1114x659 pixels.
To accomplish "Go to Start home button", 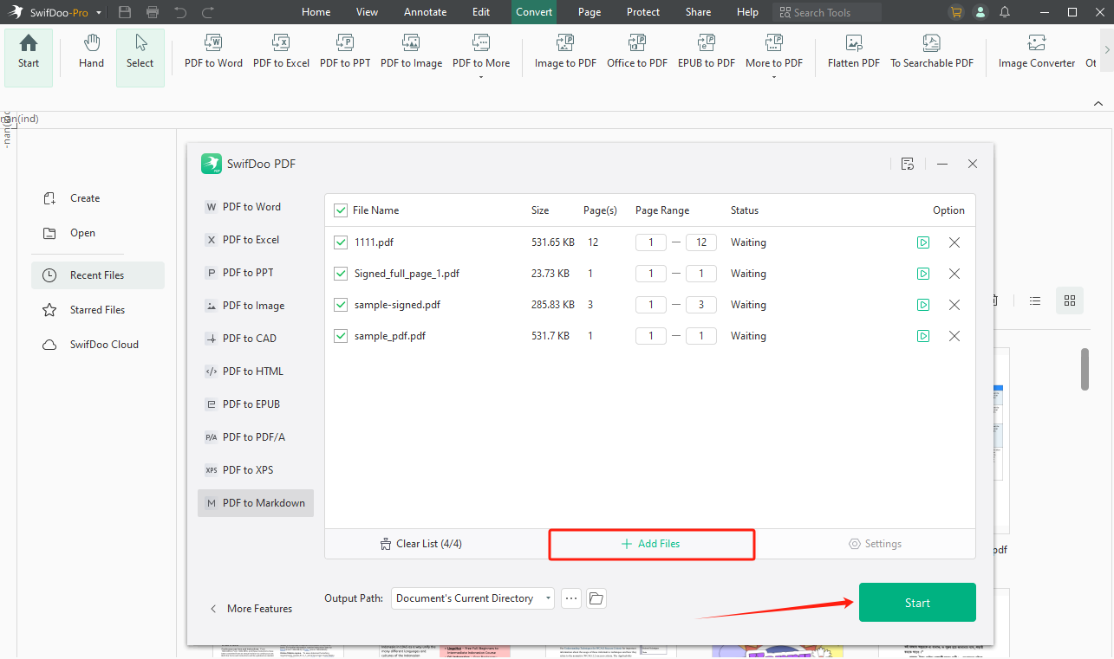I will tap(29, 57).
